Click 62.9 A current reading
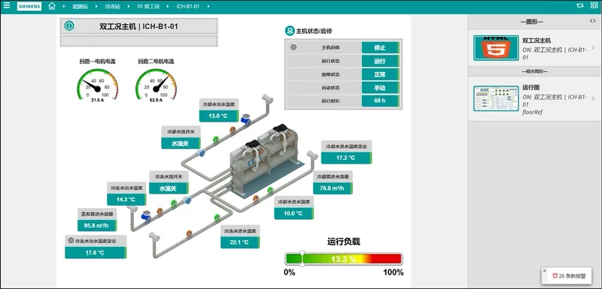Viewport: 602px width, 289px height. tap(156, 101)
